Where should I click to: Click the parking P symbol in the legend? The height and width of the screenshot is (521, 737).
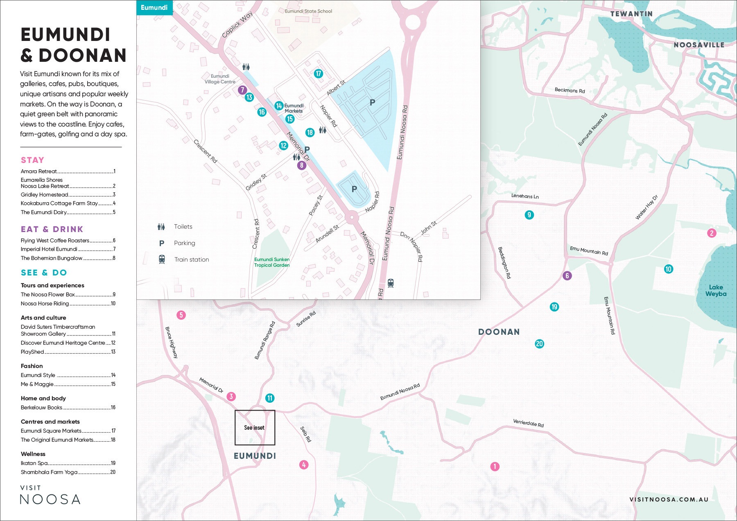162,243
